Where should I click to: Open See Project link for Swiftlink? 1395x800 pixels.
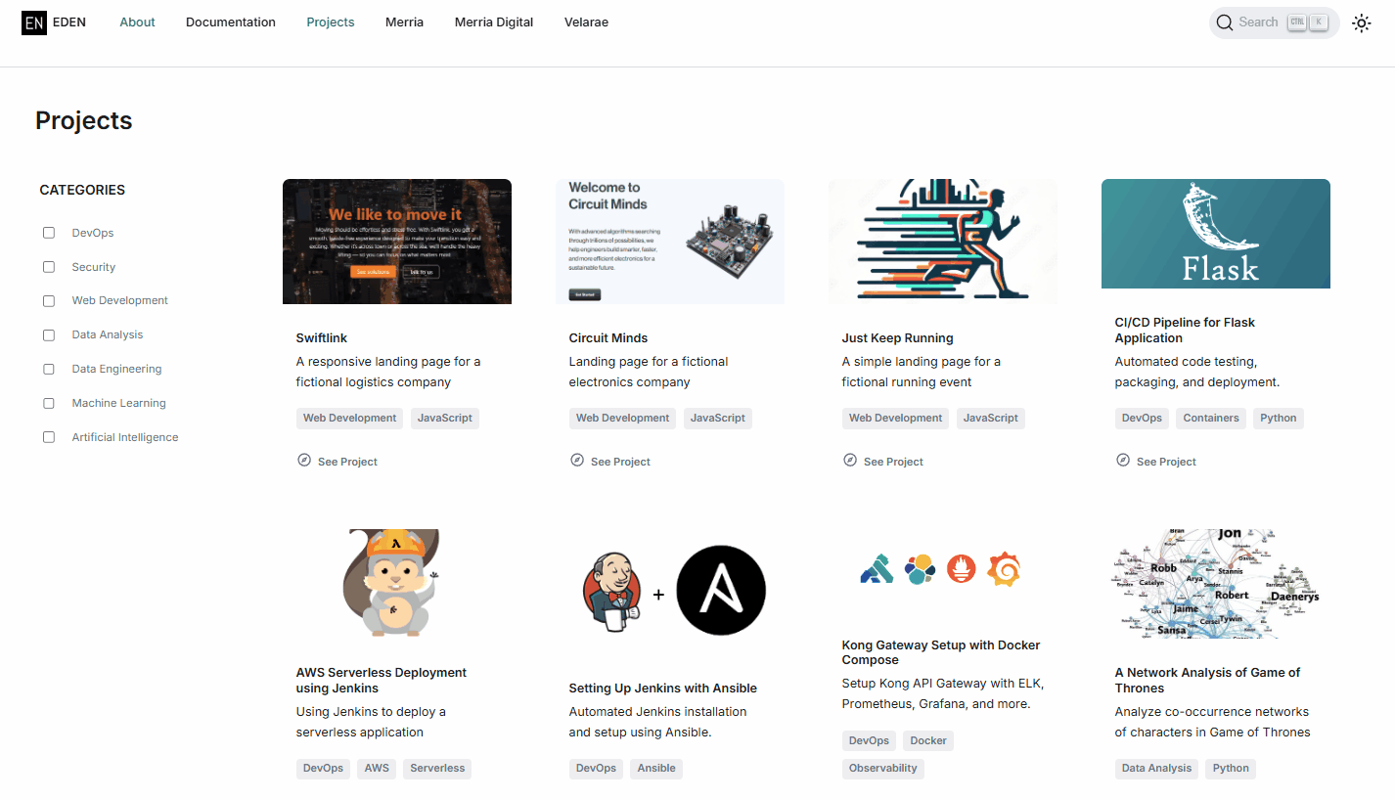pos(347,462)
